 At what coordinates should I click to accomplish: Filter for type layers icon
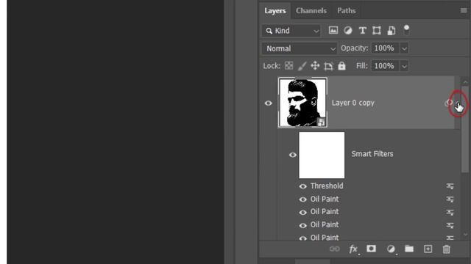pyautogui.click(x=363, y=30)
